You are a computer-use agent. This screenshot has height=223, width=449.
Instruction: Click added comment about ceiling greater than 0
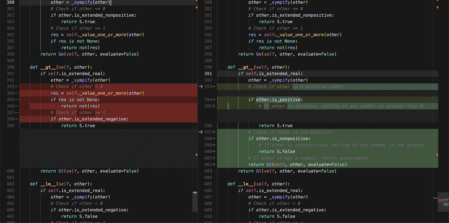(x=341, y=106)
